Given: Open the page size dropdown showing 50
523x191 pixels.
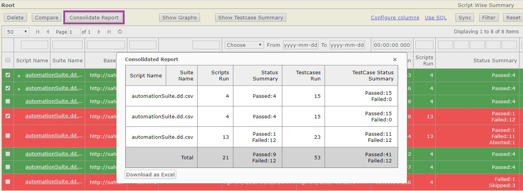Looking at the screenshot, I should pyautogui.click(x=17, y=32).
